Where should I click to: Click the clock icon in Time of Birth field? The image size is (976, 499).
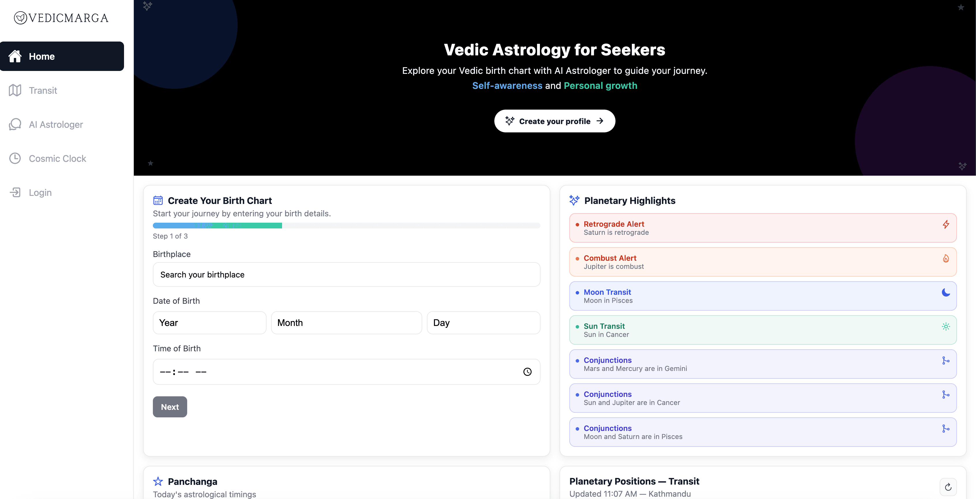pos(527,372)
